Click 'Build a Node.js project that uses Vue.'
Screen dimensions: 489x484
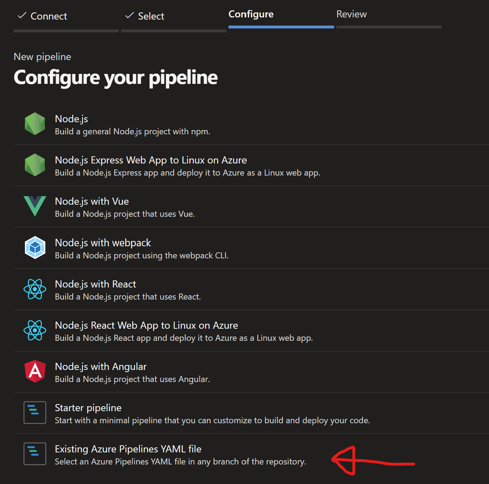click(125, 214)
